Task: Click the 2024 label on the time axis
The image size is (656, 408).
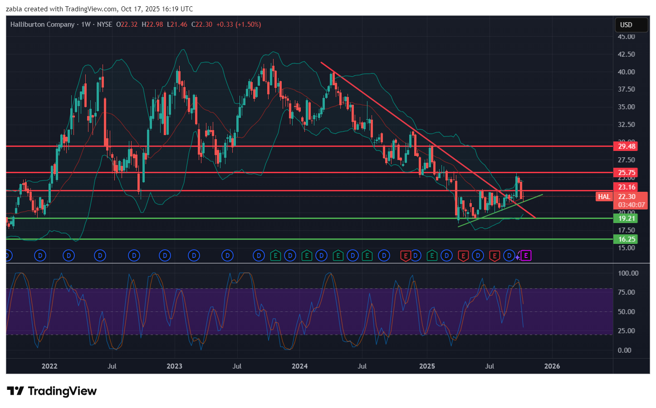Action: click(x=299, y=366)
